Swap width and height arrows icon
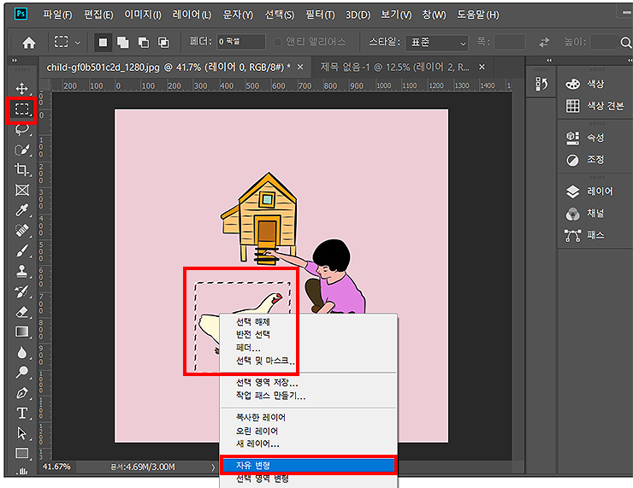Viewport: 633px width, 488px height. pyautogui.click(x=545, y=42)
